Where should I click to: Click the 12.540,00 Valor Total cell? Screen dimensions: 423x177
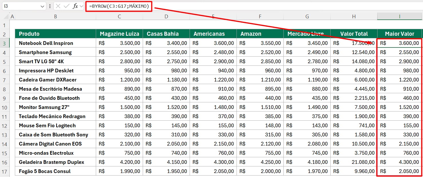coord(354,52)
